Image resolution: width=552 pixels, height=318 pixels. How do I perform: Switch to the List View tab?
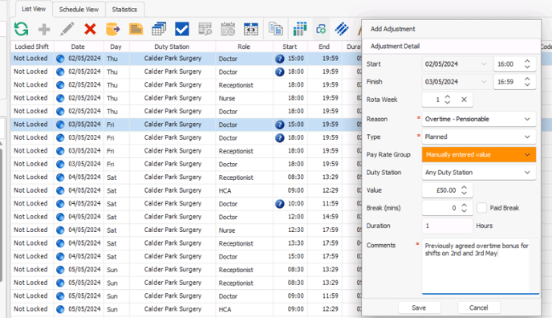coord(34,9)
